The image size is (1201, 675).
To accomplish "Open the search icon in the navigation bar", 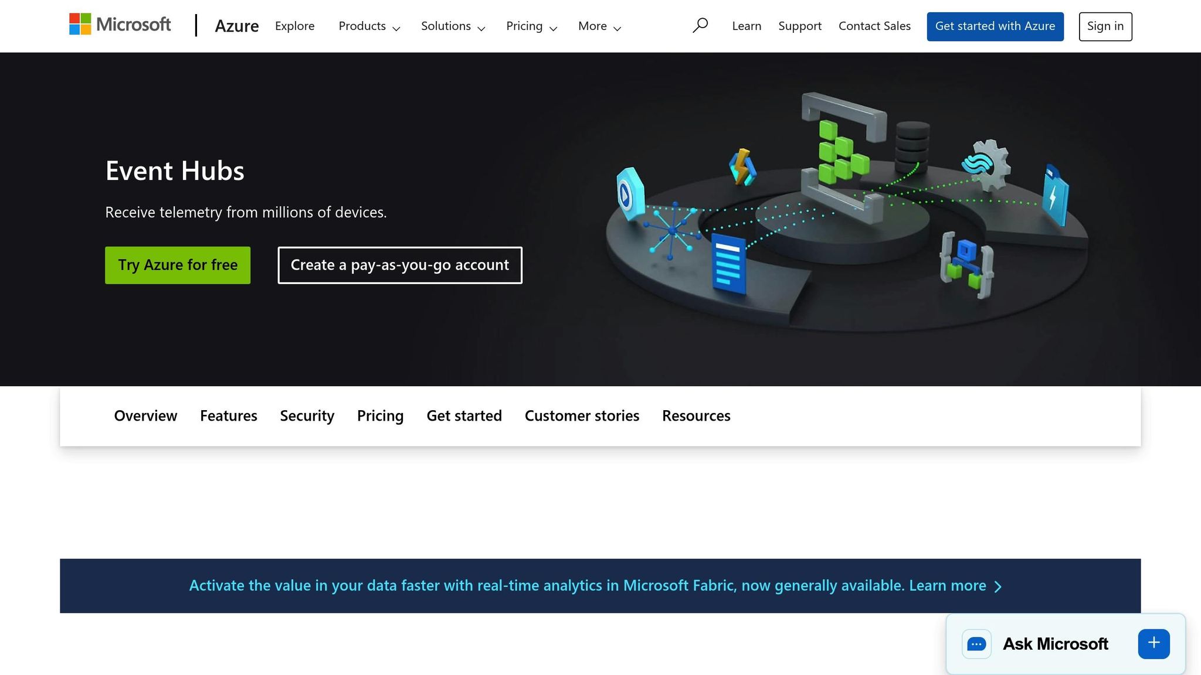I will click(x=700, y=26).
